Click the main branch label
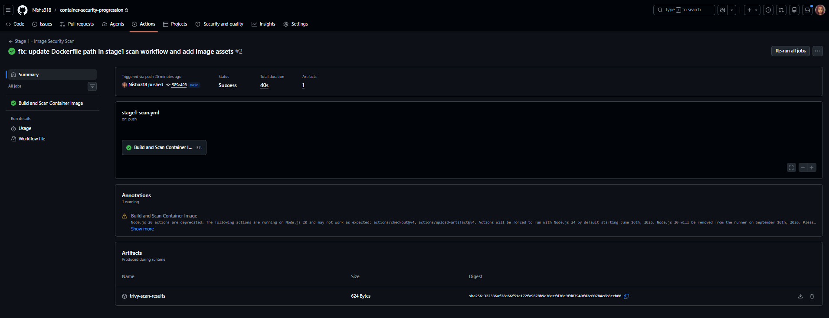 pos(194,85)
